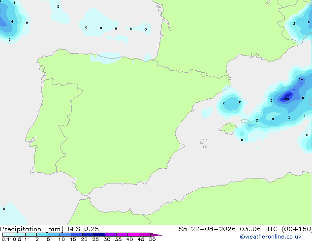The height and width of the screenshot is (241, 312).
Task: Click the 30–35 mm purple legend swatch
Action: (110, 235)
